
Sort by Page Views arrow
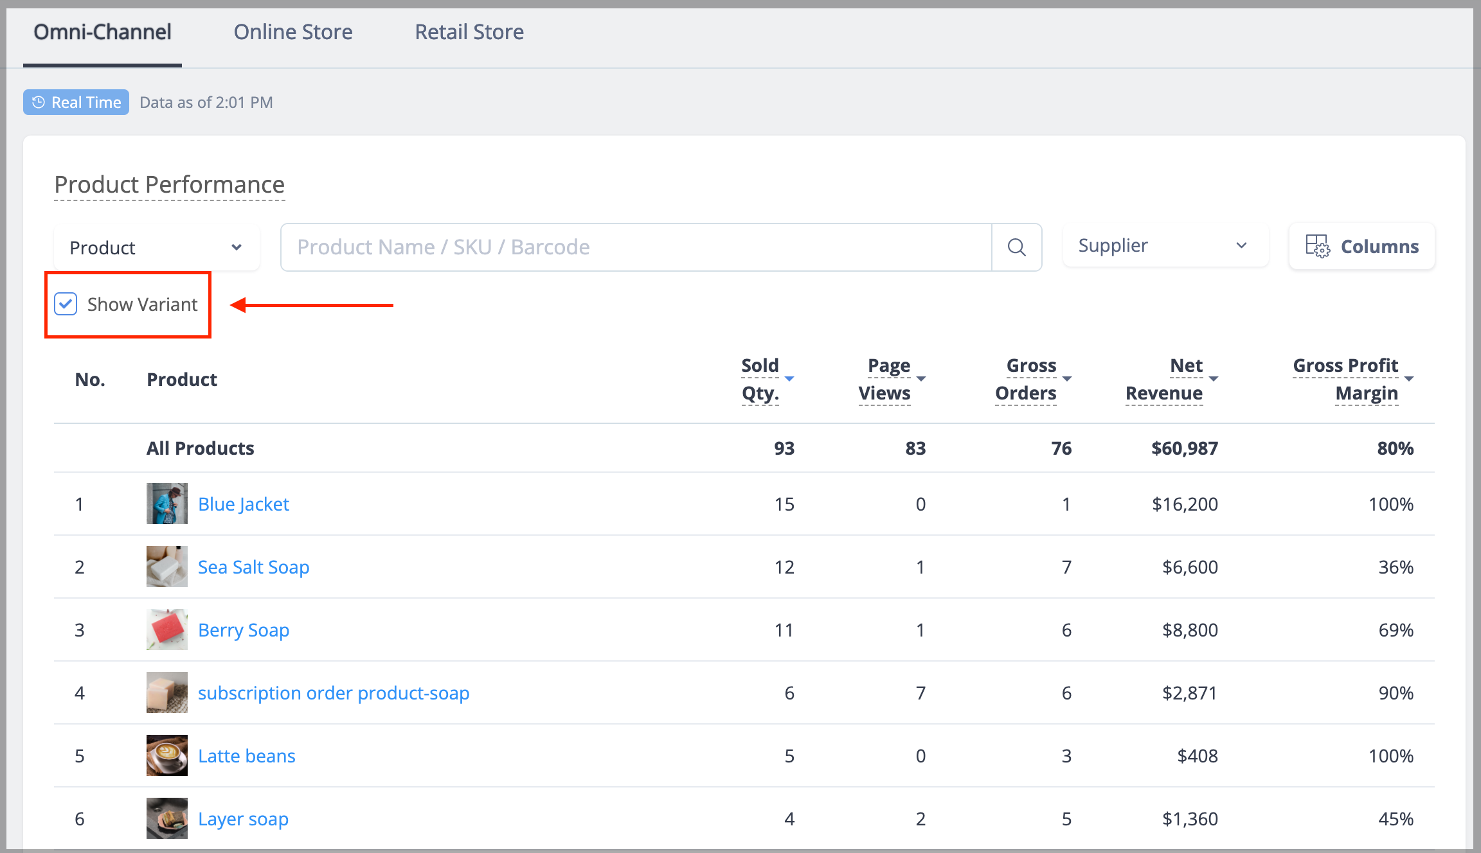tap(920, 379)
